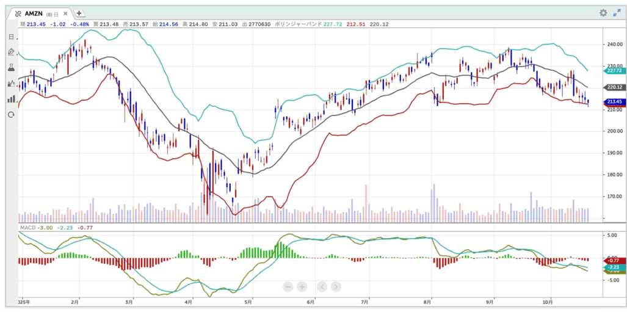Click the blue 213.45 current price tag
Screen dimensions: 627x312
[612, 101]
